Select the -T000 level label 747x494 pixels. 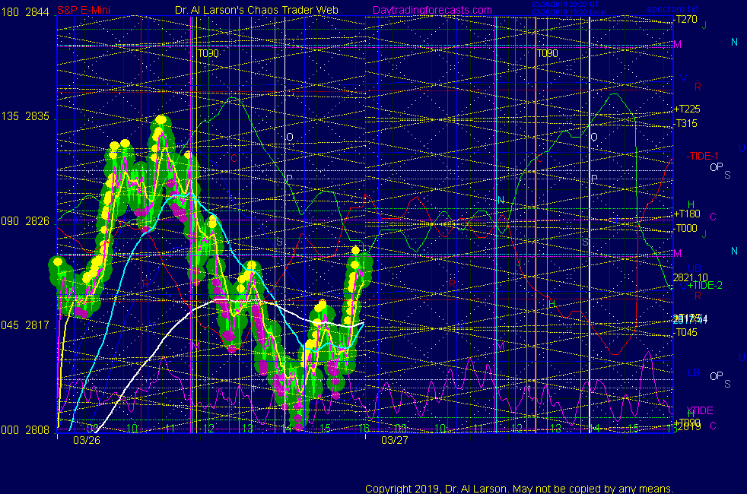point(686,229)
